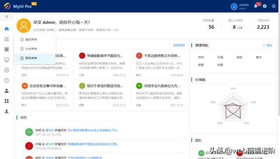Image resolution: width=280 pixels, height=159 pixels.
Task: Open the home dashboard sidebar icon
Action: click(x=7, y=28)
